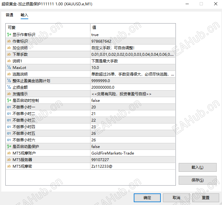Click the ab icon beside 友情提示

(x=9, y=94)
